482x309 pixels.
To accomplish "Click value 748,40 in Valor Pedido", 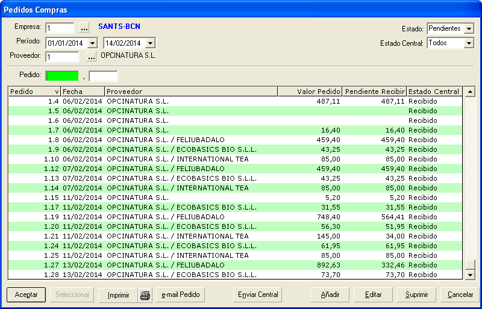I will [x=328, y=217].
